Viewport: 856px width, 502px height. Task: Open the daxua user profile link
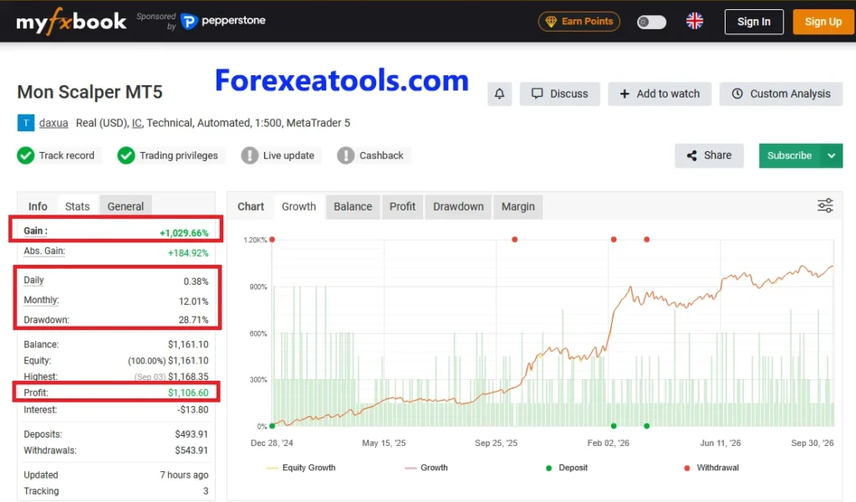coord(53,123)
